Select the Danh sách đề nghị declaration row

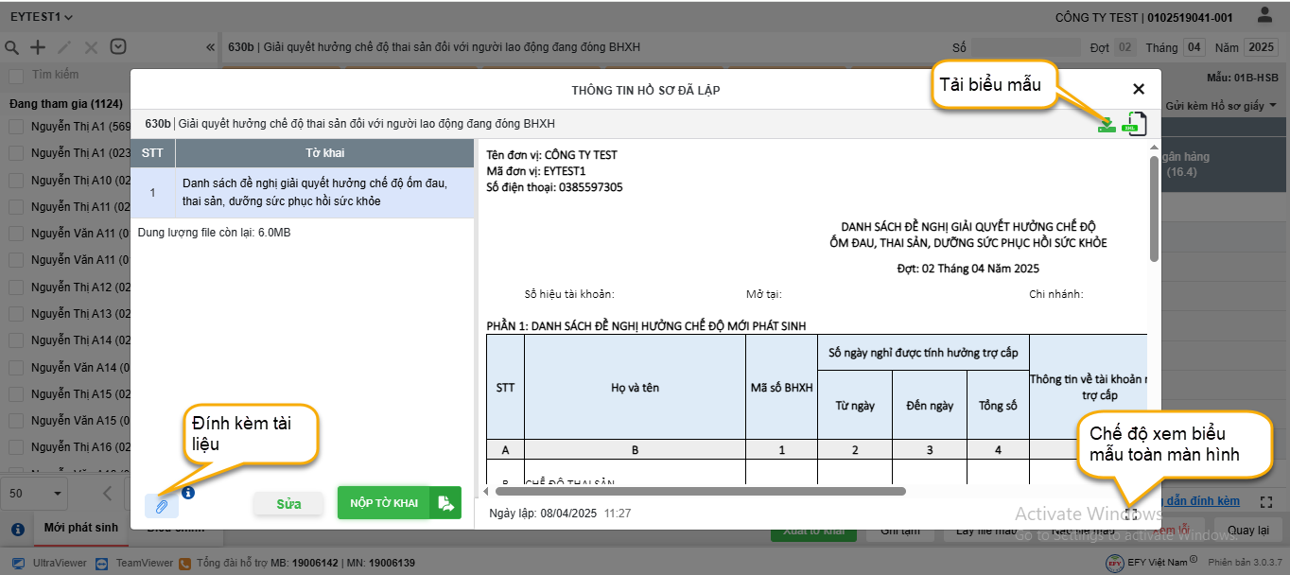click(303, 193)
